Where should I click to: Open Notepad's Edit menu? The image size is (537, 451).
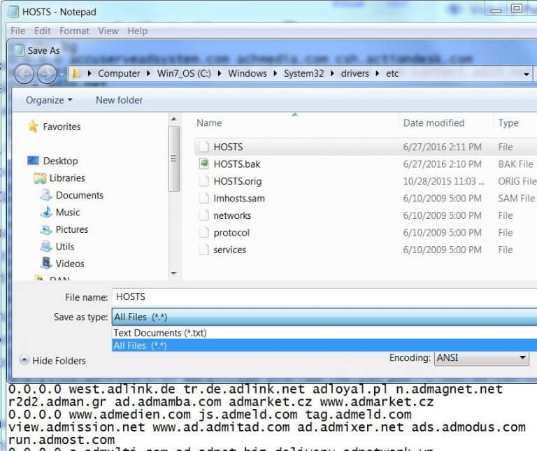click(43, 31)
